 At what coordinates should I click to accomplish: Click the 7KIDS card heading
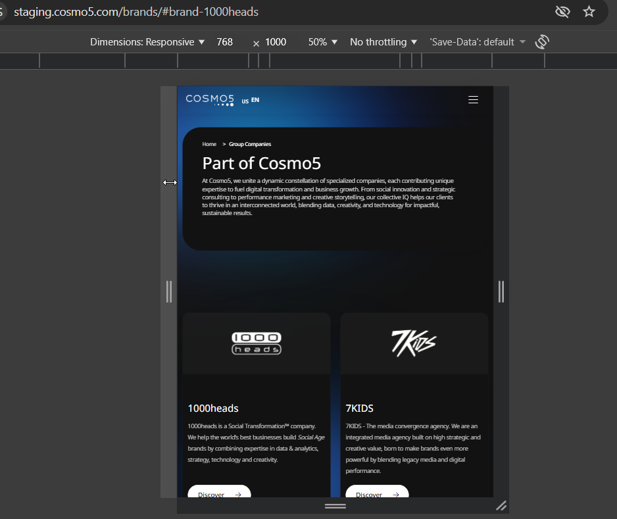coord(359,408)
